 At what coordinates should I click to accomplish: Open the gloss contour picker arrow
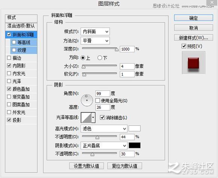[x=93, y=117]
